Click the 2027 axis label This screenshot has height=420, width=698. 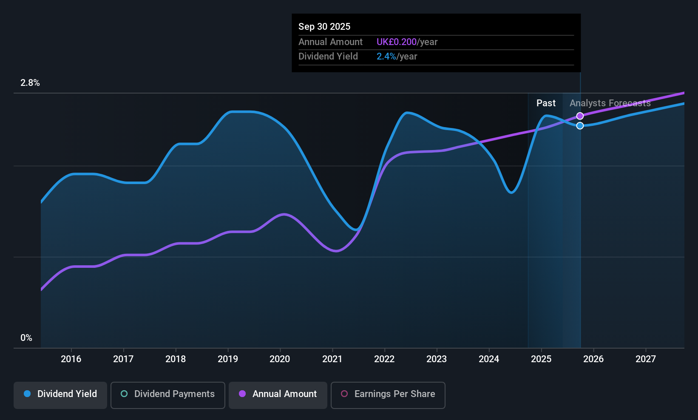[x=646, y=359]
